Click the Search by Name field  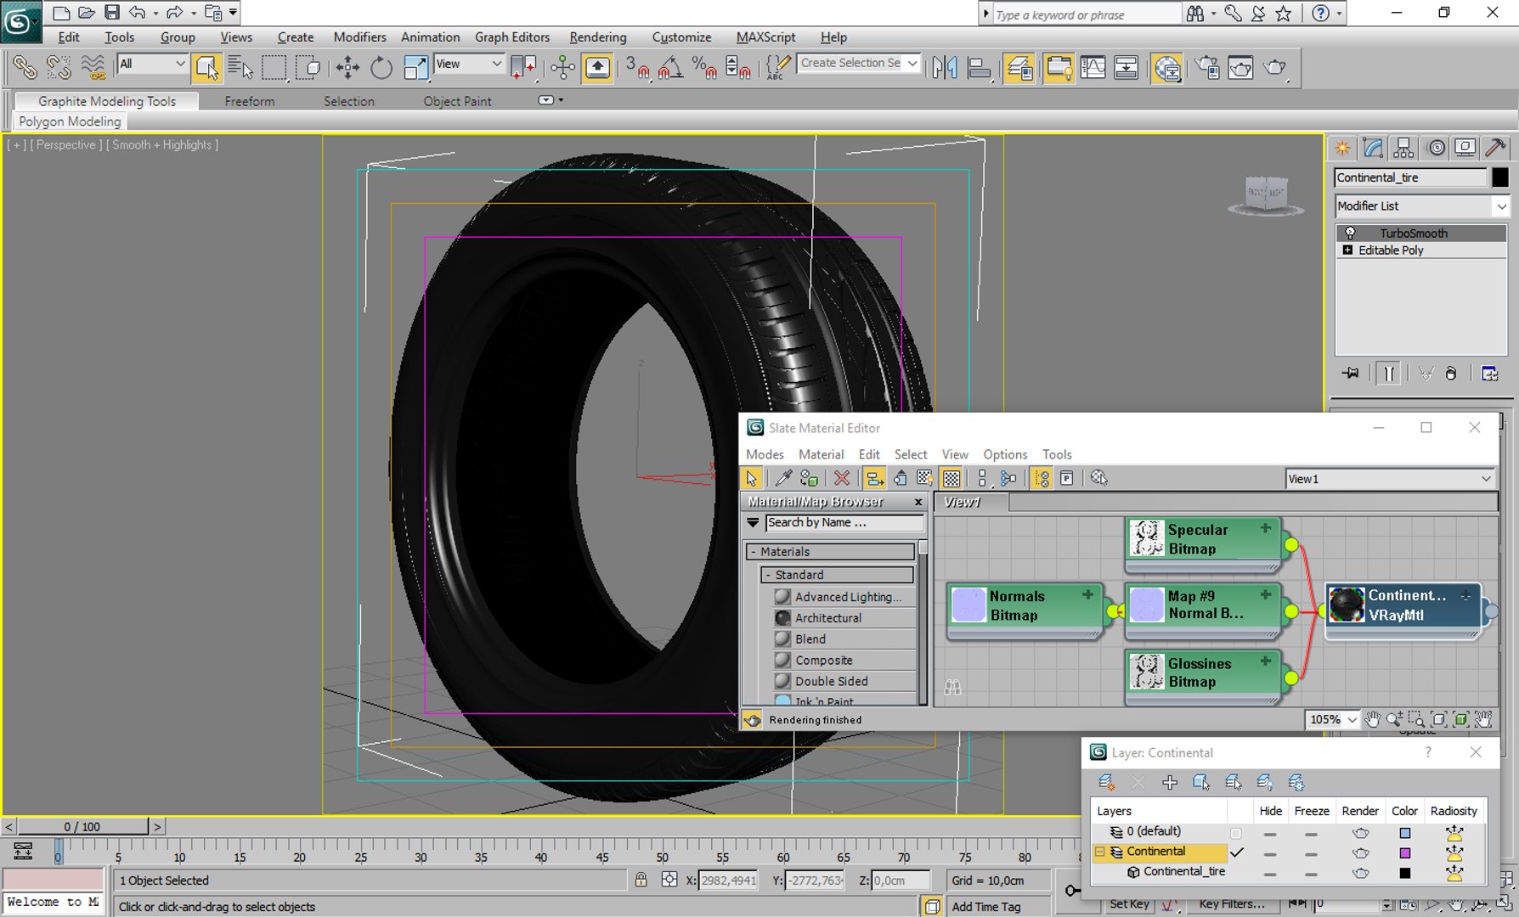tap(844, 523)
